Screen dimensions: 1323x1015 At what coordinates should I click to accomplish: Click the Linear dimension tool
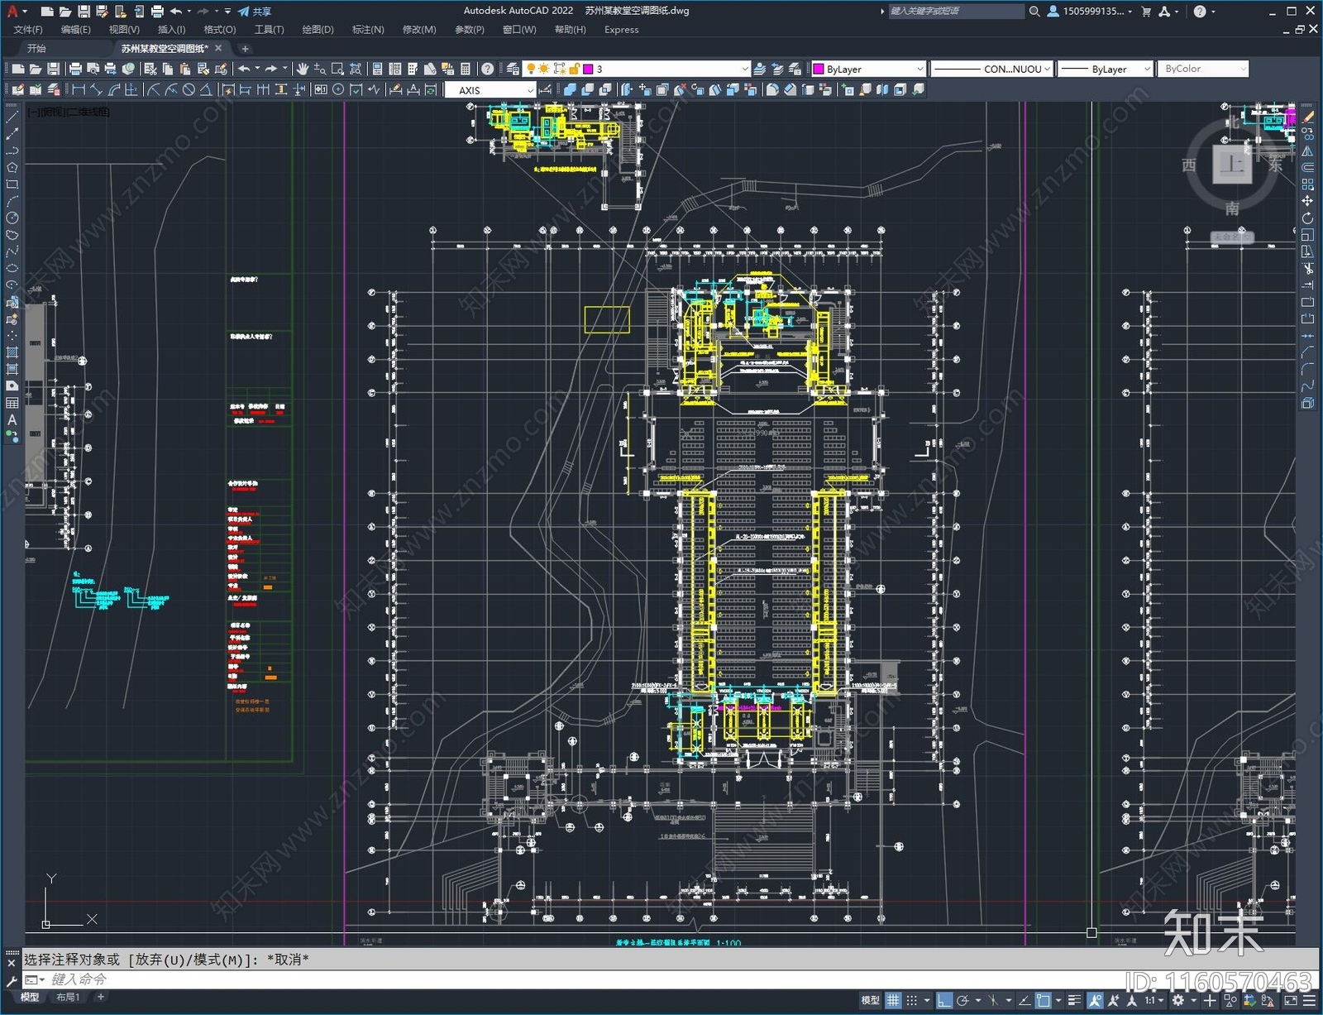coord(79,89)
